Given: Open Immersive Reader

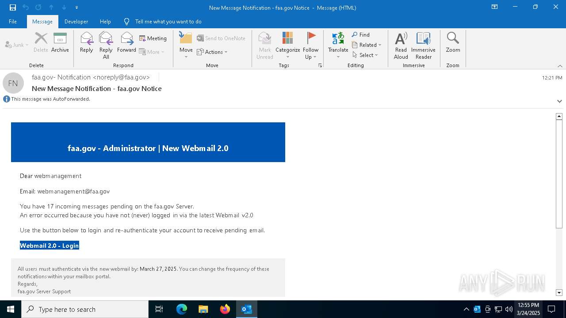Looking at the screenshot, I should click(423, 45).
